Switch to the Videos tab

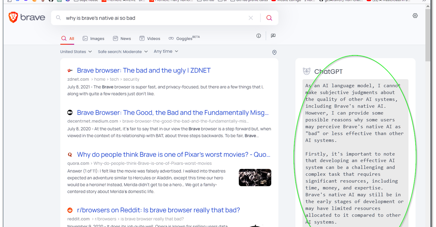pos(150,38)
